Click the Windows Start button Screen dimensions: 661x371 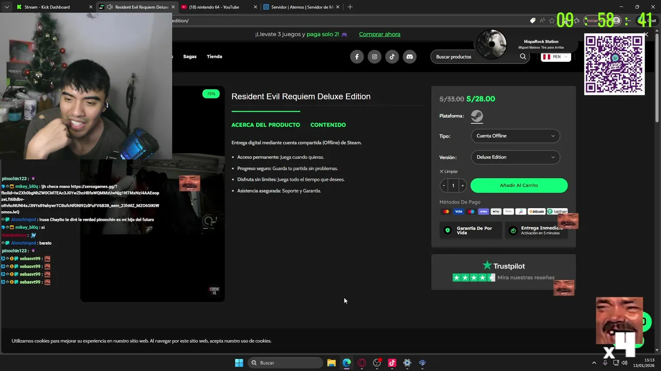point(239,363)
